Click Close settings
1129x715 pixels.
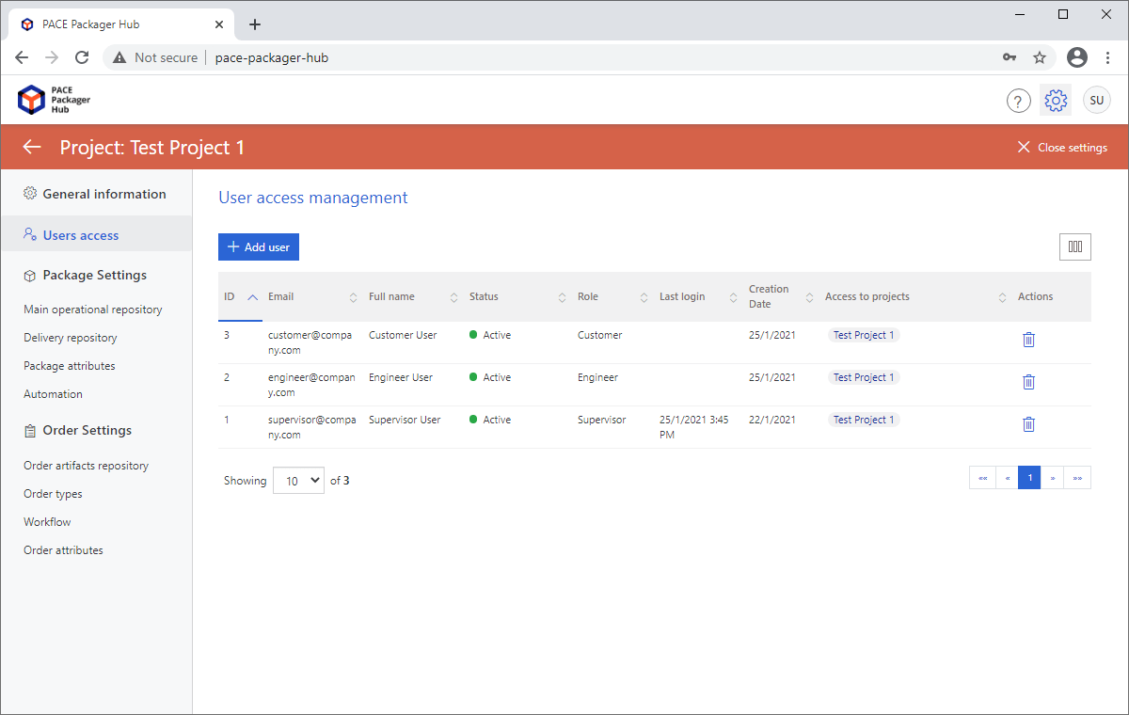coord(1062,148)
